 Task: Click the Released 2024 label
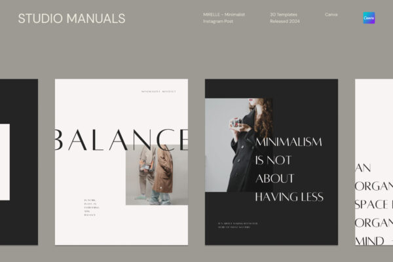pyautogui.click(x=285, y=22)
